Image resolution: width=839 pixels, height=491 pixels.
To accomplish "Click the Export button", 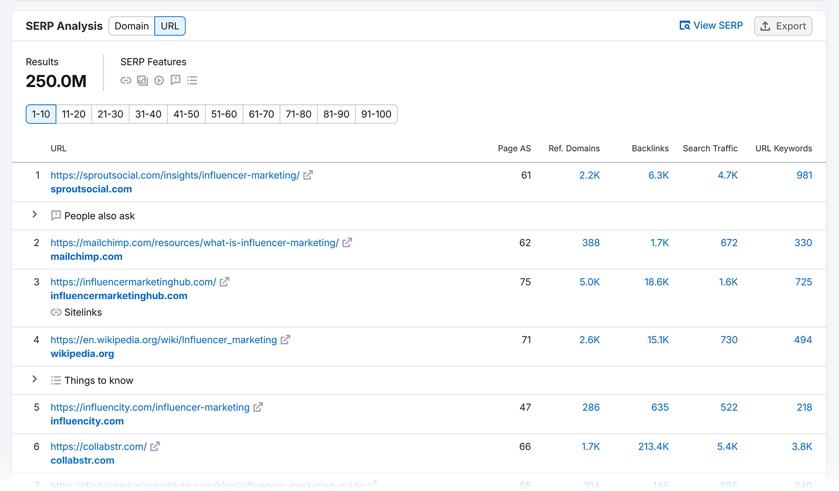I will (x=782, y=26).
